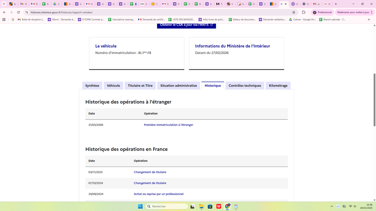Click Obtenir le CSA à jour button
The height and width of the screenshot is (211, 376).
click(x=186, y=25)
